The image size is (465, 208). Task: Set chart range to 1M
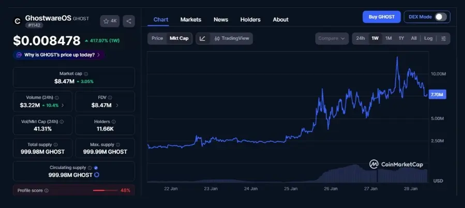click(x=388, y=38)
